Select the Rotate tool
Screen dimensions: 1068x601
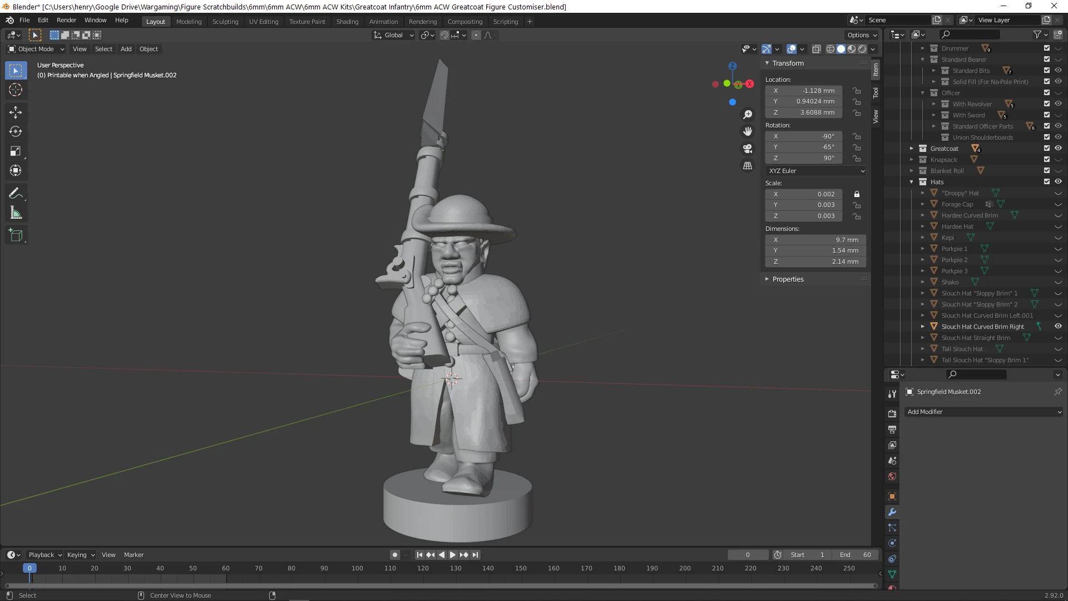pyautogui.click(x=16, y=132)
